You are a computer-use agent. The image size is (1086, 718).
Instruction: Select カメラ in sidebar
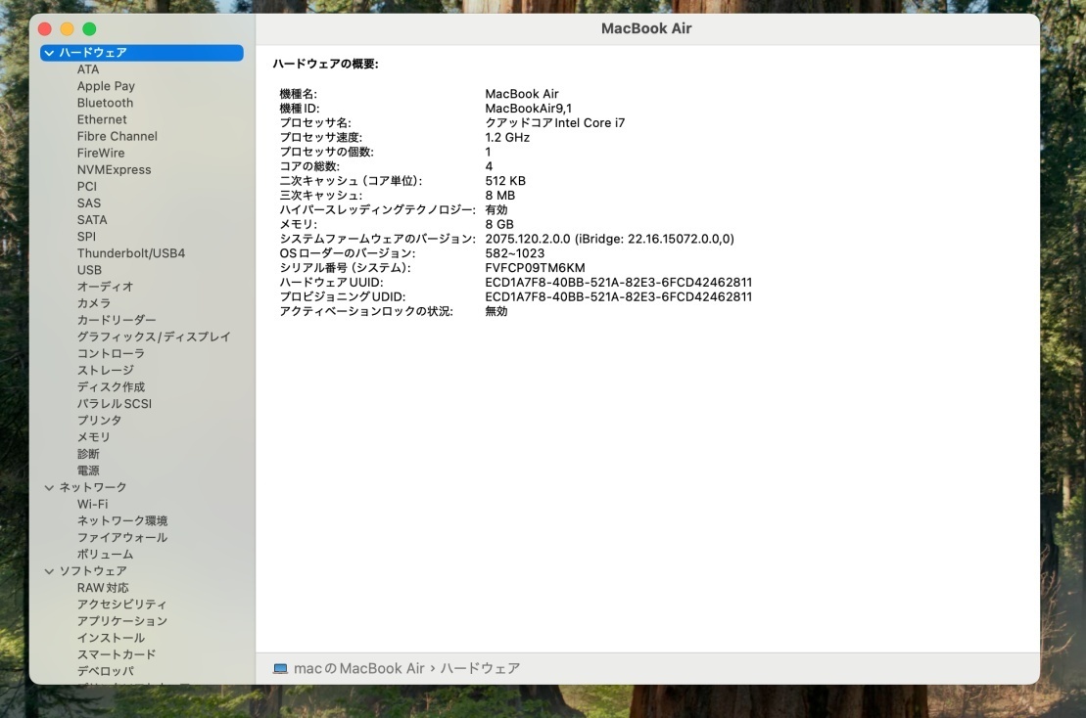point(93,303)
